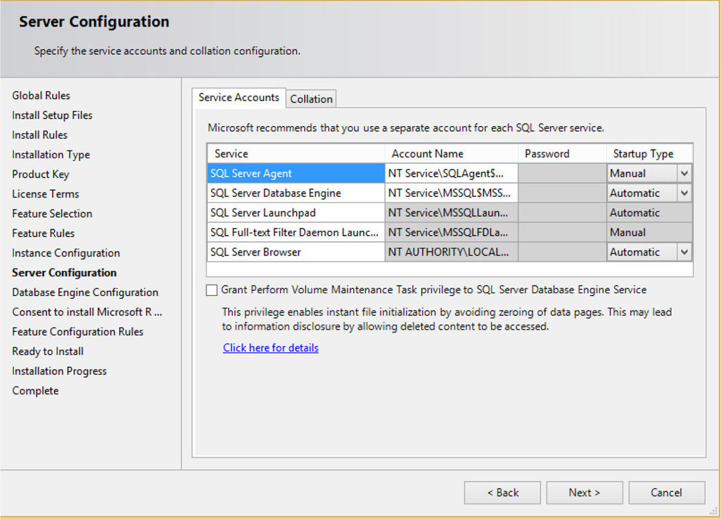
Task: Enable Grant Perform Volume Maintenance Task checkbox
Action: coord(211,290)
